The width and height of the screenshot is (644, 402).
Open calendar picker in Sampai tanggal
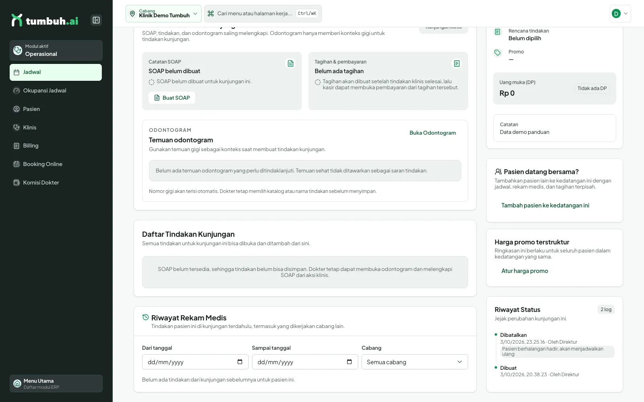click(x=349, y=362)
